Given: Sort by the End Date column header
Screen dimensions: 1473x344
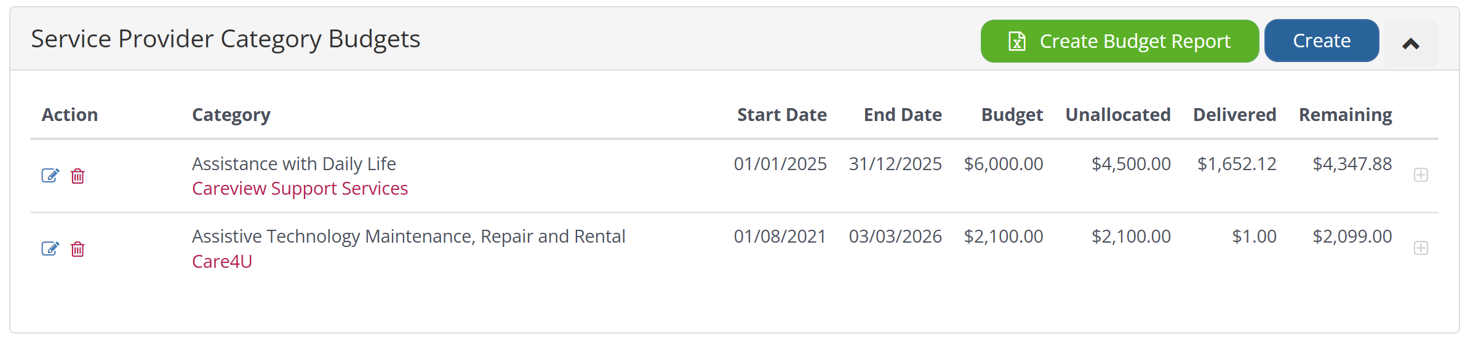Looking at the screenshot, I should (903, 115).
